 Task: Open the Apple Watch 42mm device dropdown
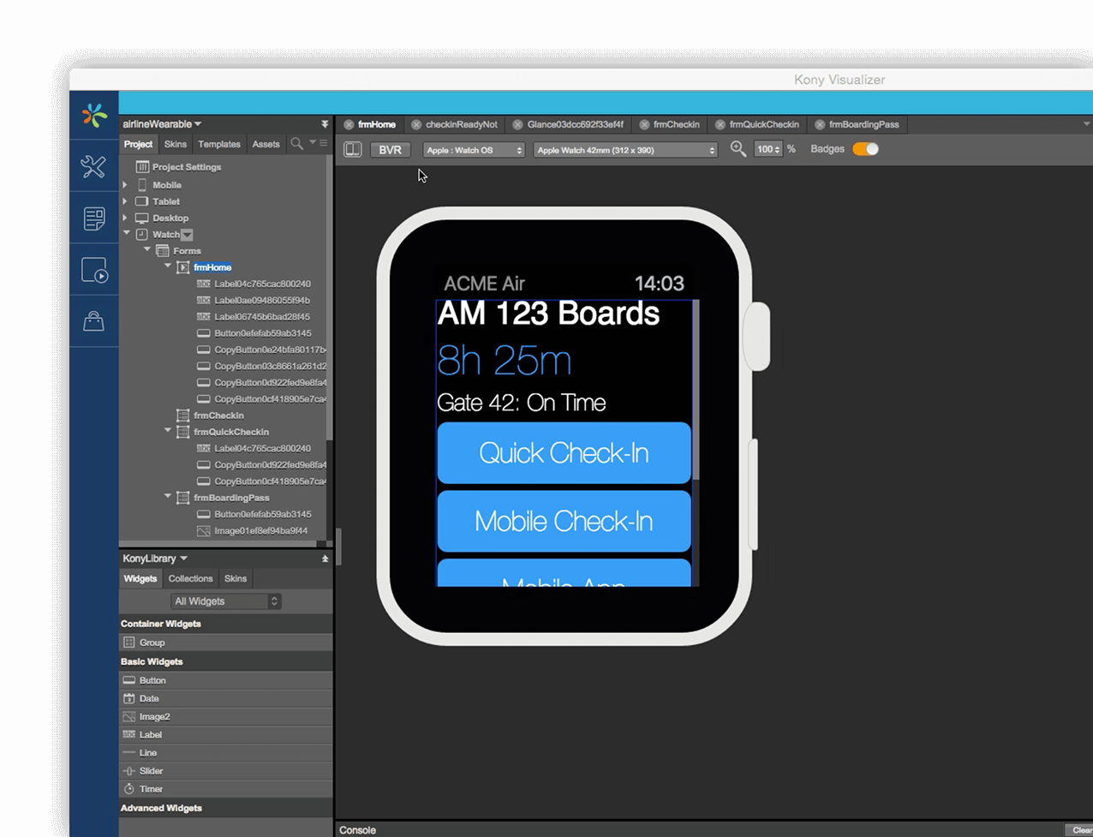click(x=625, y=150)
